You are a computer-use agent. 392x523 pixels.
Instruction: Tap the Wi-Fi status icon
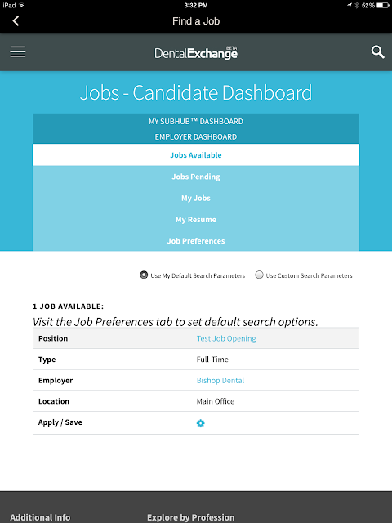pyautogui.click(x=22, y=5)
